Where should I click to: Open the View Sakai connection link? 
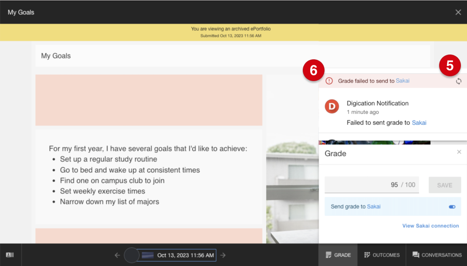click(x=430, y=226)
